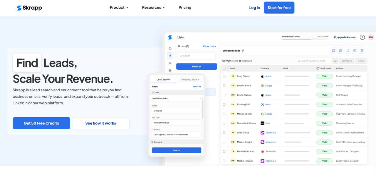Expand the Product menu dropdown

(x=119, y=7)
